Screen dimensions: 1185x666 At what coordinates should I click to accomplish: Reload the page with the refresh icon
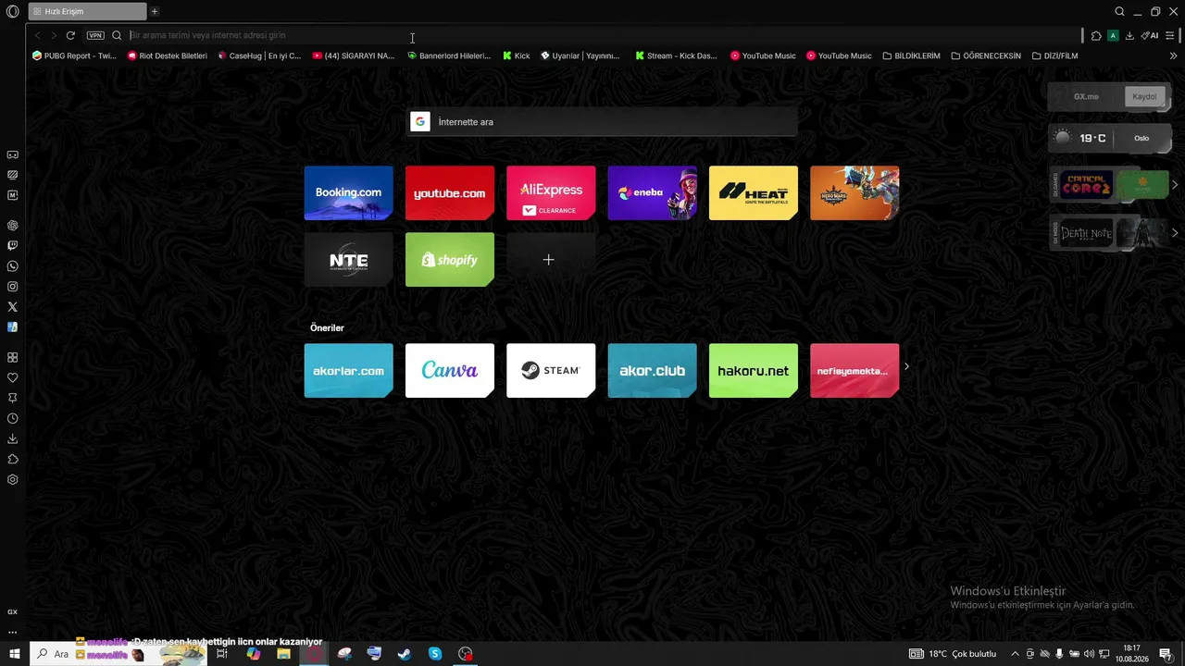pos(70,35)
